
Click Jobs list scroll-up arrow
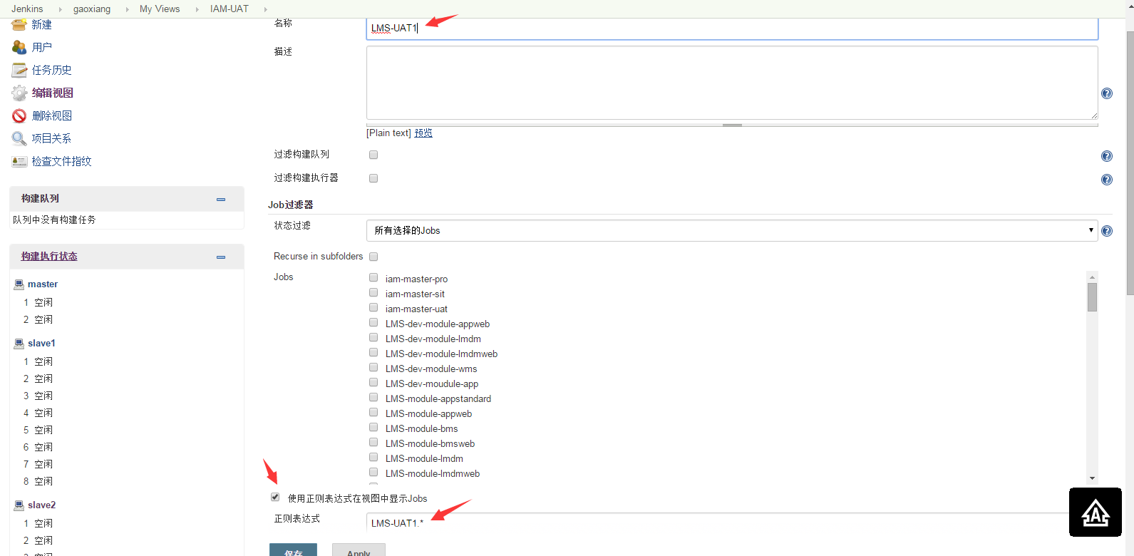click(1092, 277)
